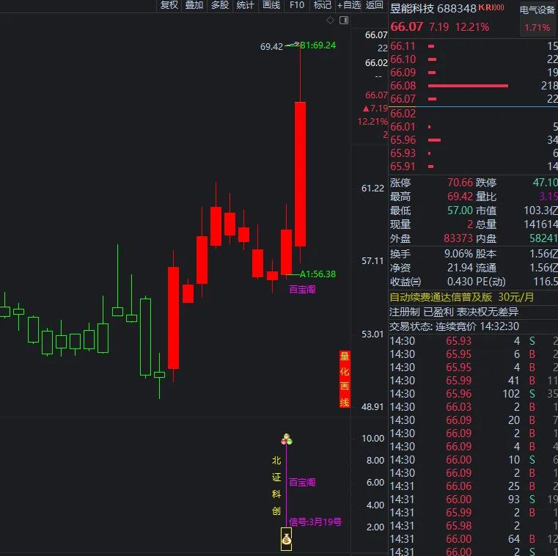The image size is (558, 556).
Task: Open F10 company information
Action: tap(297, 5)
